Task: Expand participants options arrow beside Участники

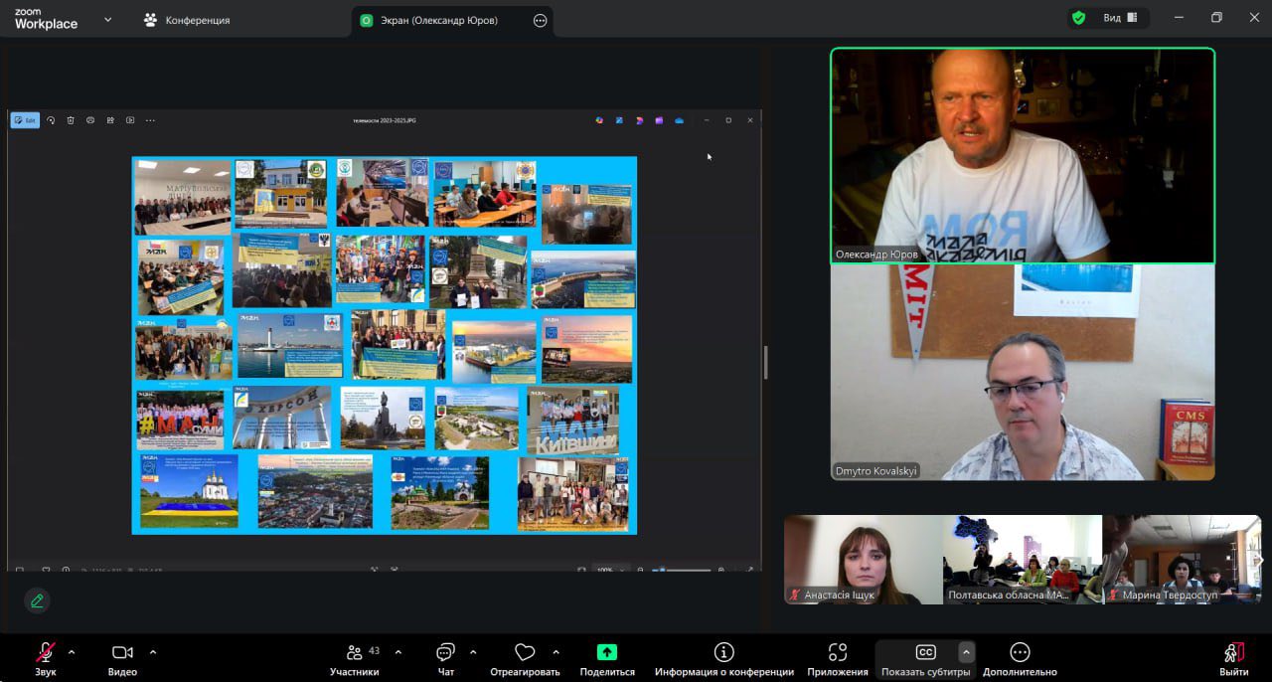Action: (398, 652)
